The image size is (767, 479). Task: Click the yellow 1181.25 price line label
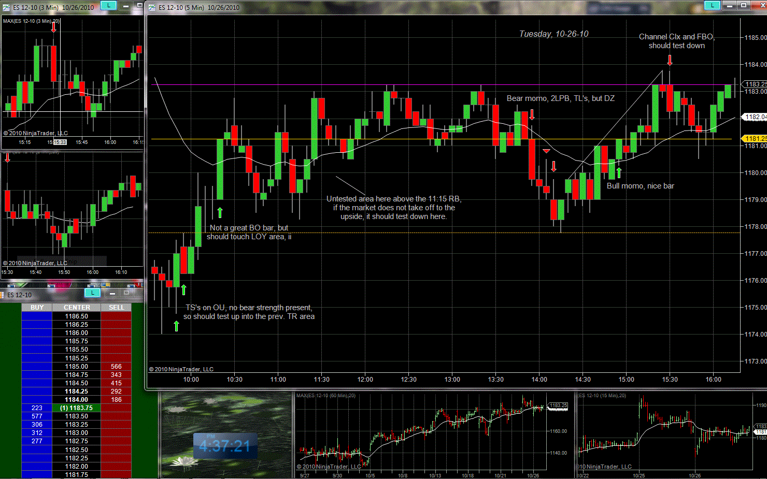pyautogui.click(x=755, y=139)
